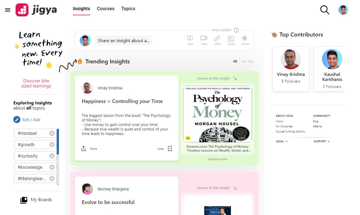The height and width of the screenshot is (215, 360).
Task: Pick Book as insight source
Action: click(x=190, y=40)
